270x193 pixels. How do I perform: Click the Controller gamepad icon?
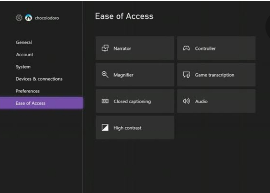coord(186,48)
